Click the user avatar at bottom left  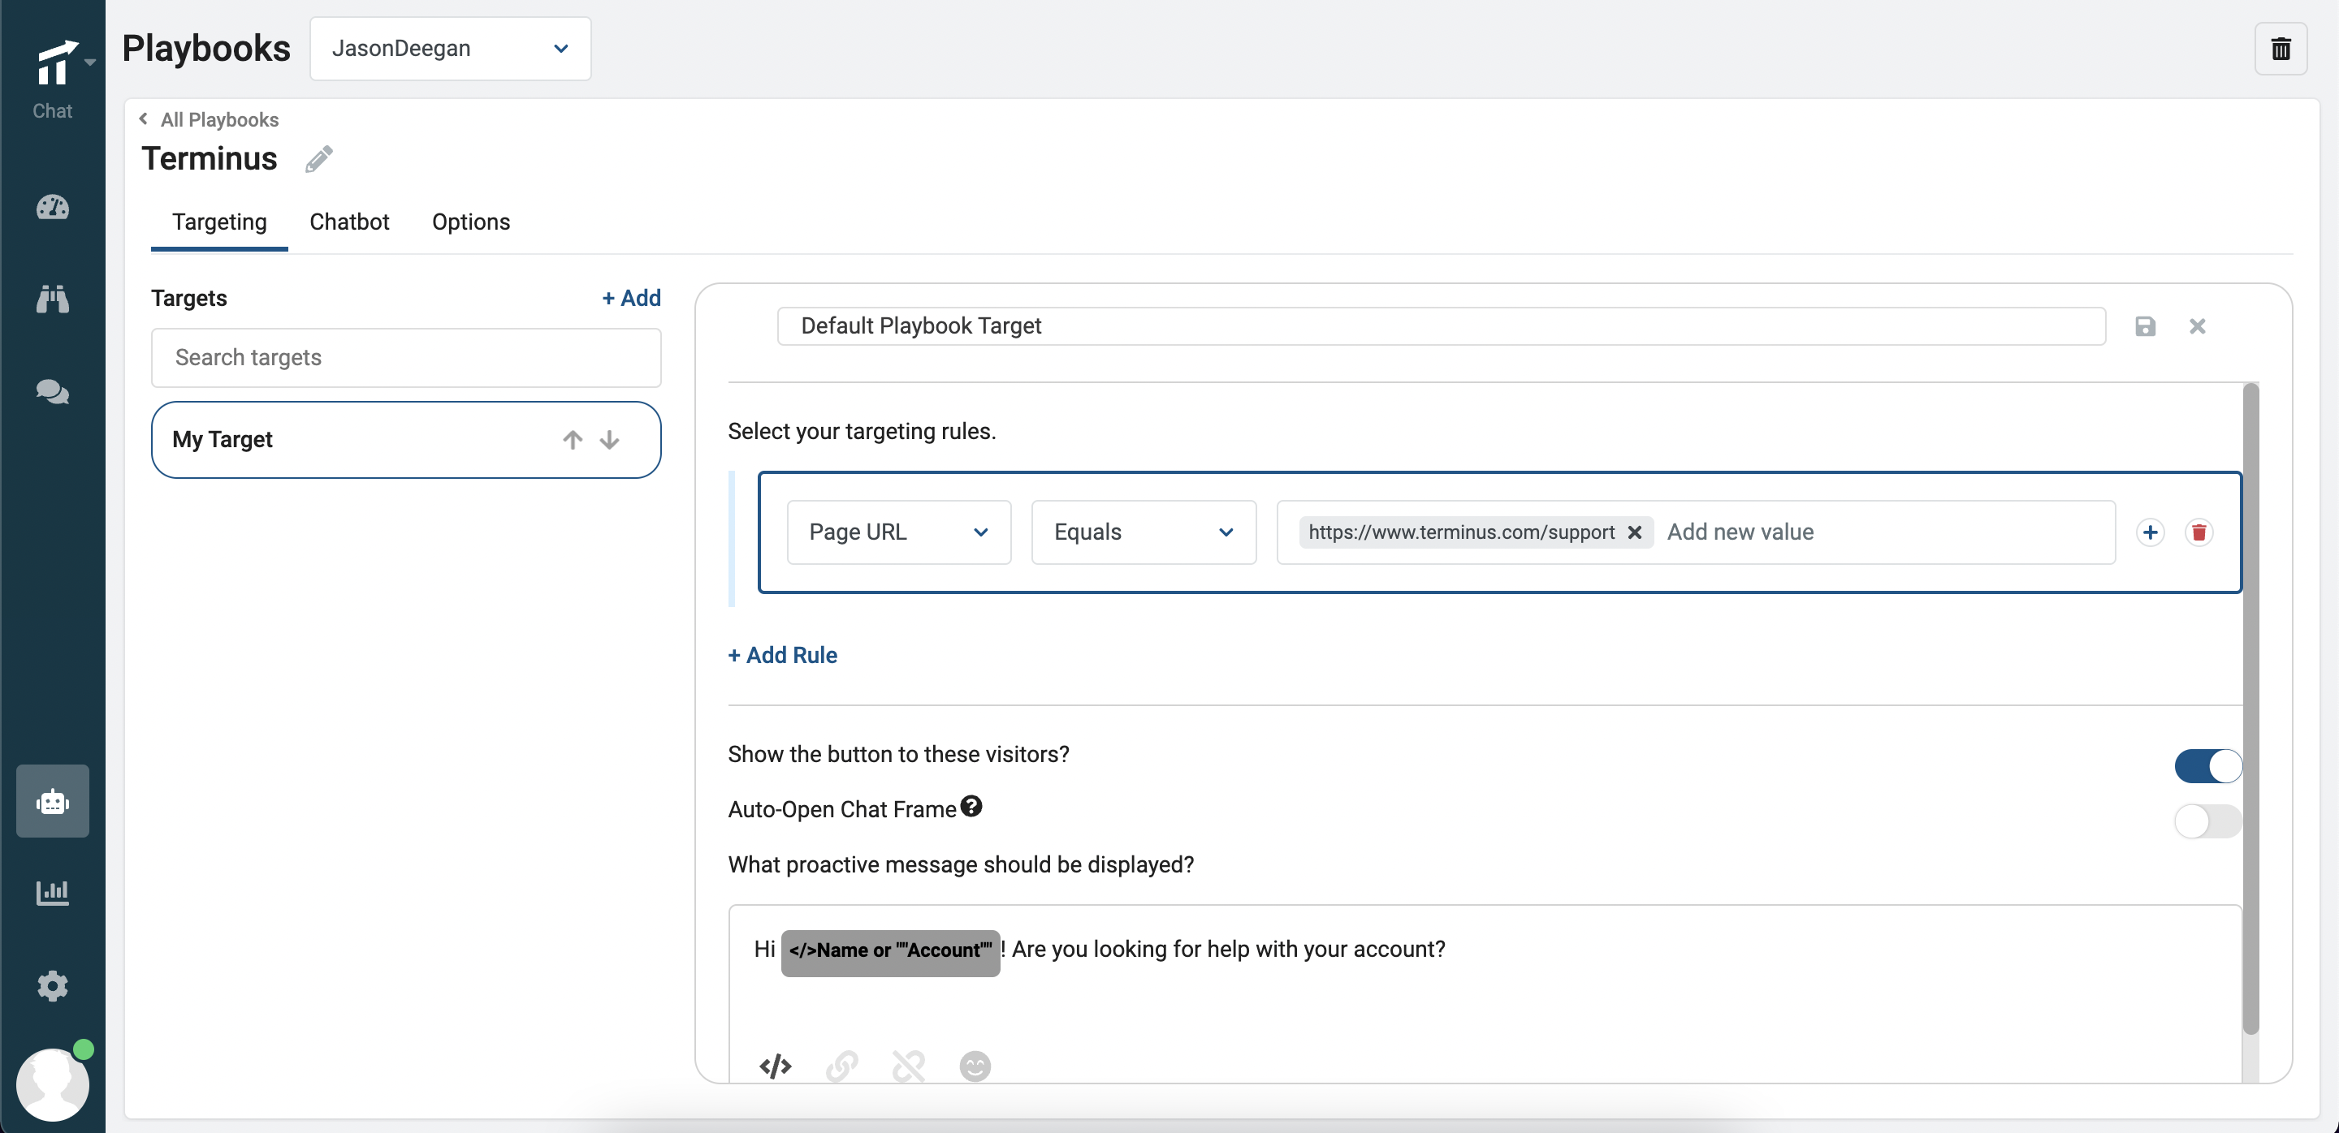(x=53, y=1085)
